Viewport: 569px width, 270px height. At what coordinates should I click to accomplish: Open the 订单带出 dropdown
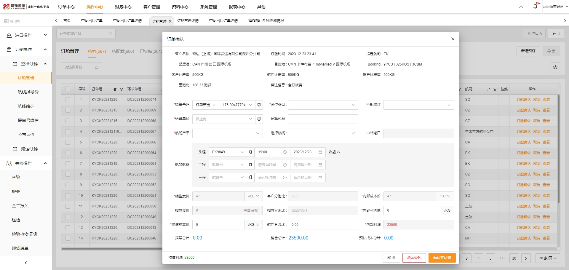click(x=206, y=105)
